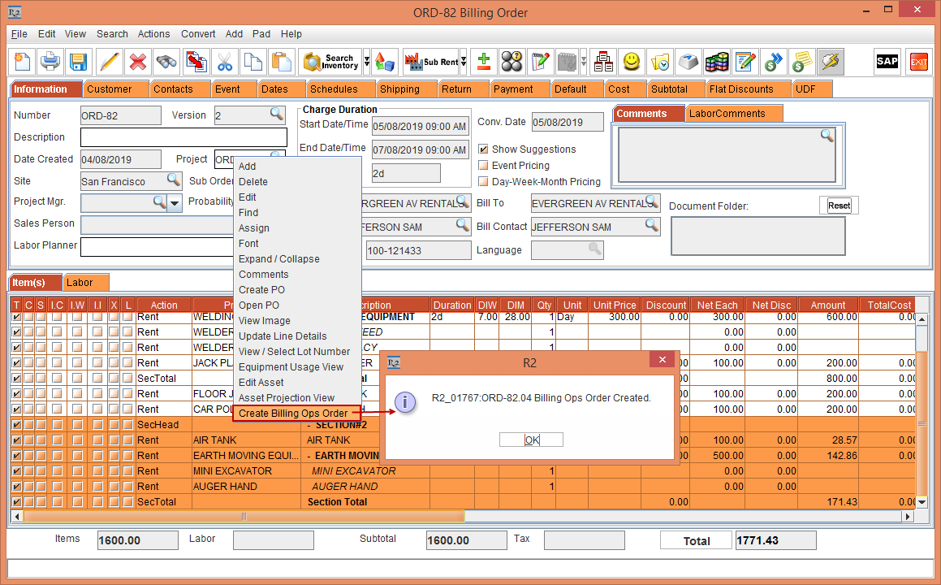Click the Reset button for Document Folder

[839, 206]
